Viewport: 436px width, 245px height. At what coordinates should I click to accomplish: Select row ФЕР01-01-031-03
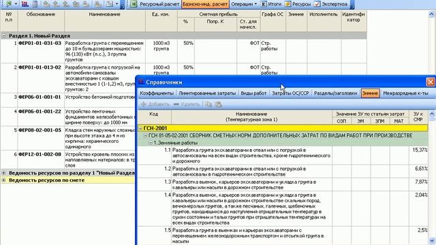183,51
